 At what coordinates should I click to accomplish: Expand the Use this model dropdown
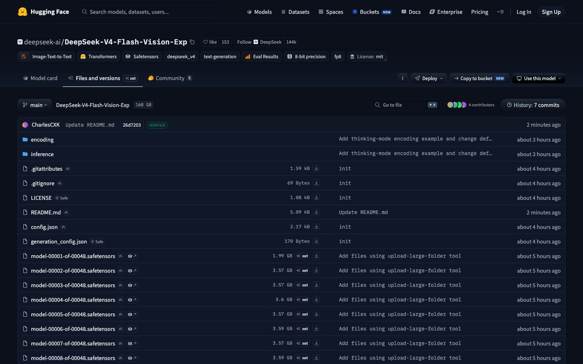coord(539,78)
